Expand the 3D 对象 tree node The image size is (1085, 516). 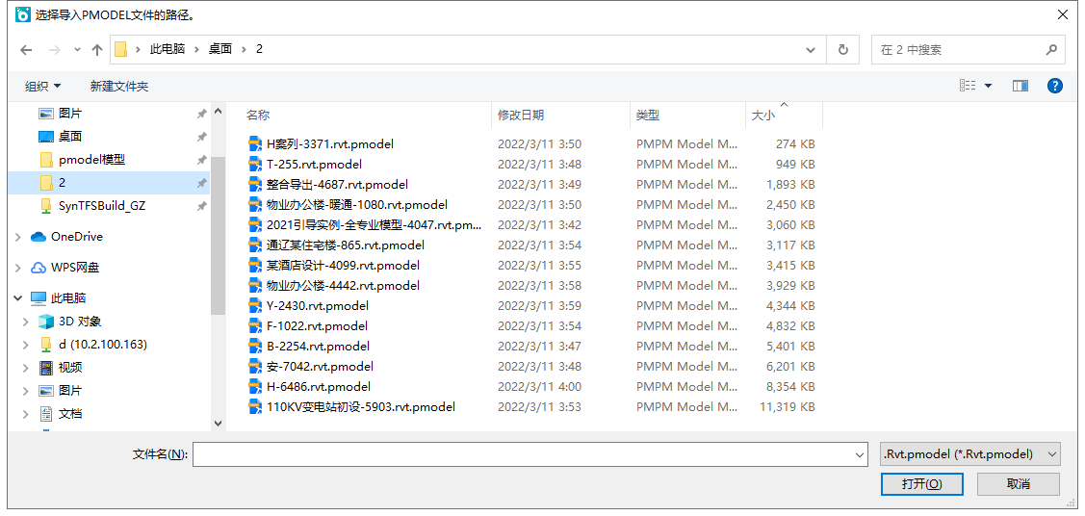[26, 322]
